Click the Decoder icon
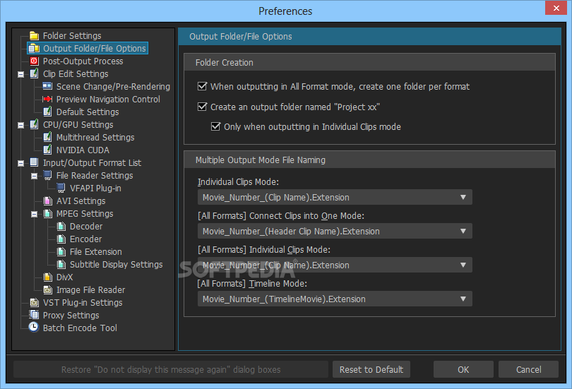Image resolution: width=572 pixels, height=389 pixels. [61, 227]
